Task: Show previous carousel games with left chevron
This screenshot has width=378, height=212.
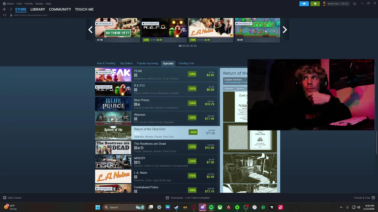Action: (90, 29)
